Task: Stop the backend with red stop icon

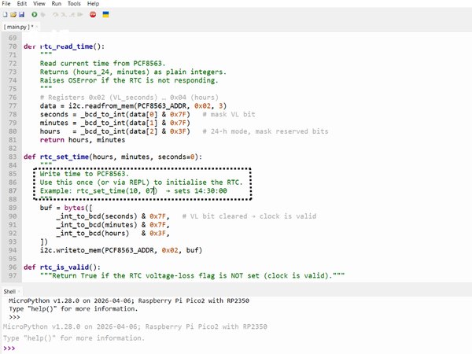Action: click(x=93, y=14)
